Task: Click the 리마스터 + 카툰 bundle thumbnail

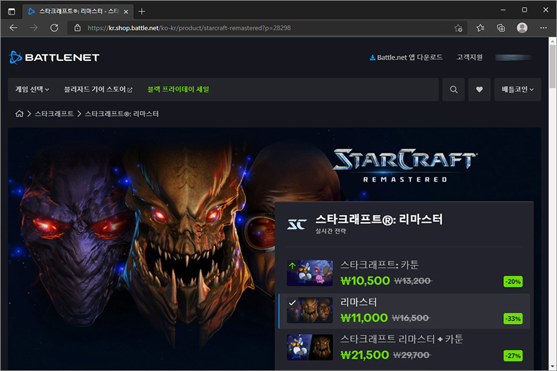Action: coord(310,347)
